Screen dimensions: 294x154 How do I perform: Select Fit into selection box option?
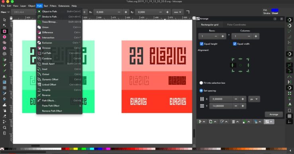201,83
